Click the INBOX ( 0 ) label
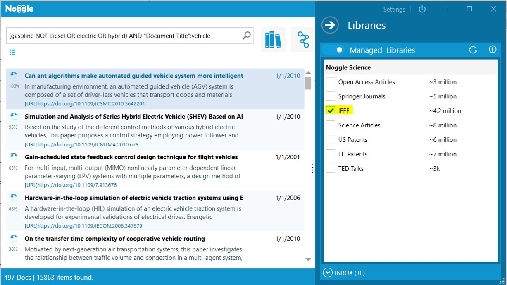This screenshot has height=285, width=507. [x=350, y=273]
